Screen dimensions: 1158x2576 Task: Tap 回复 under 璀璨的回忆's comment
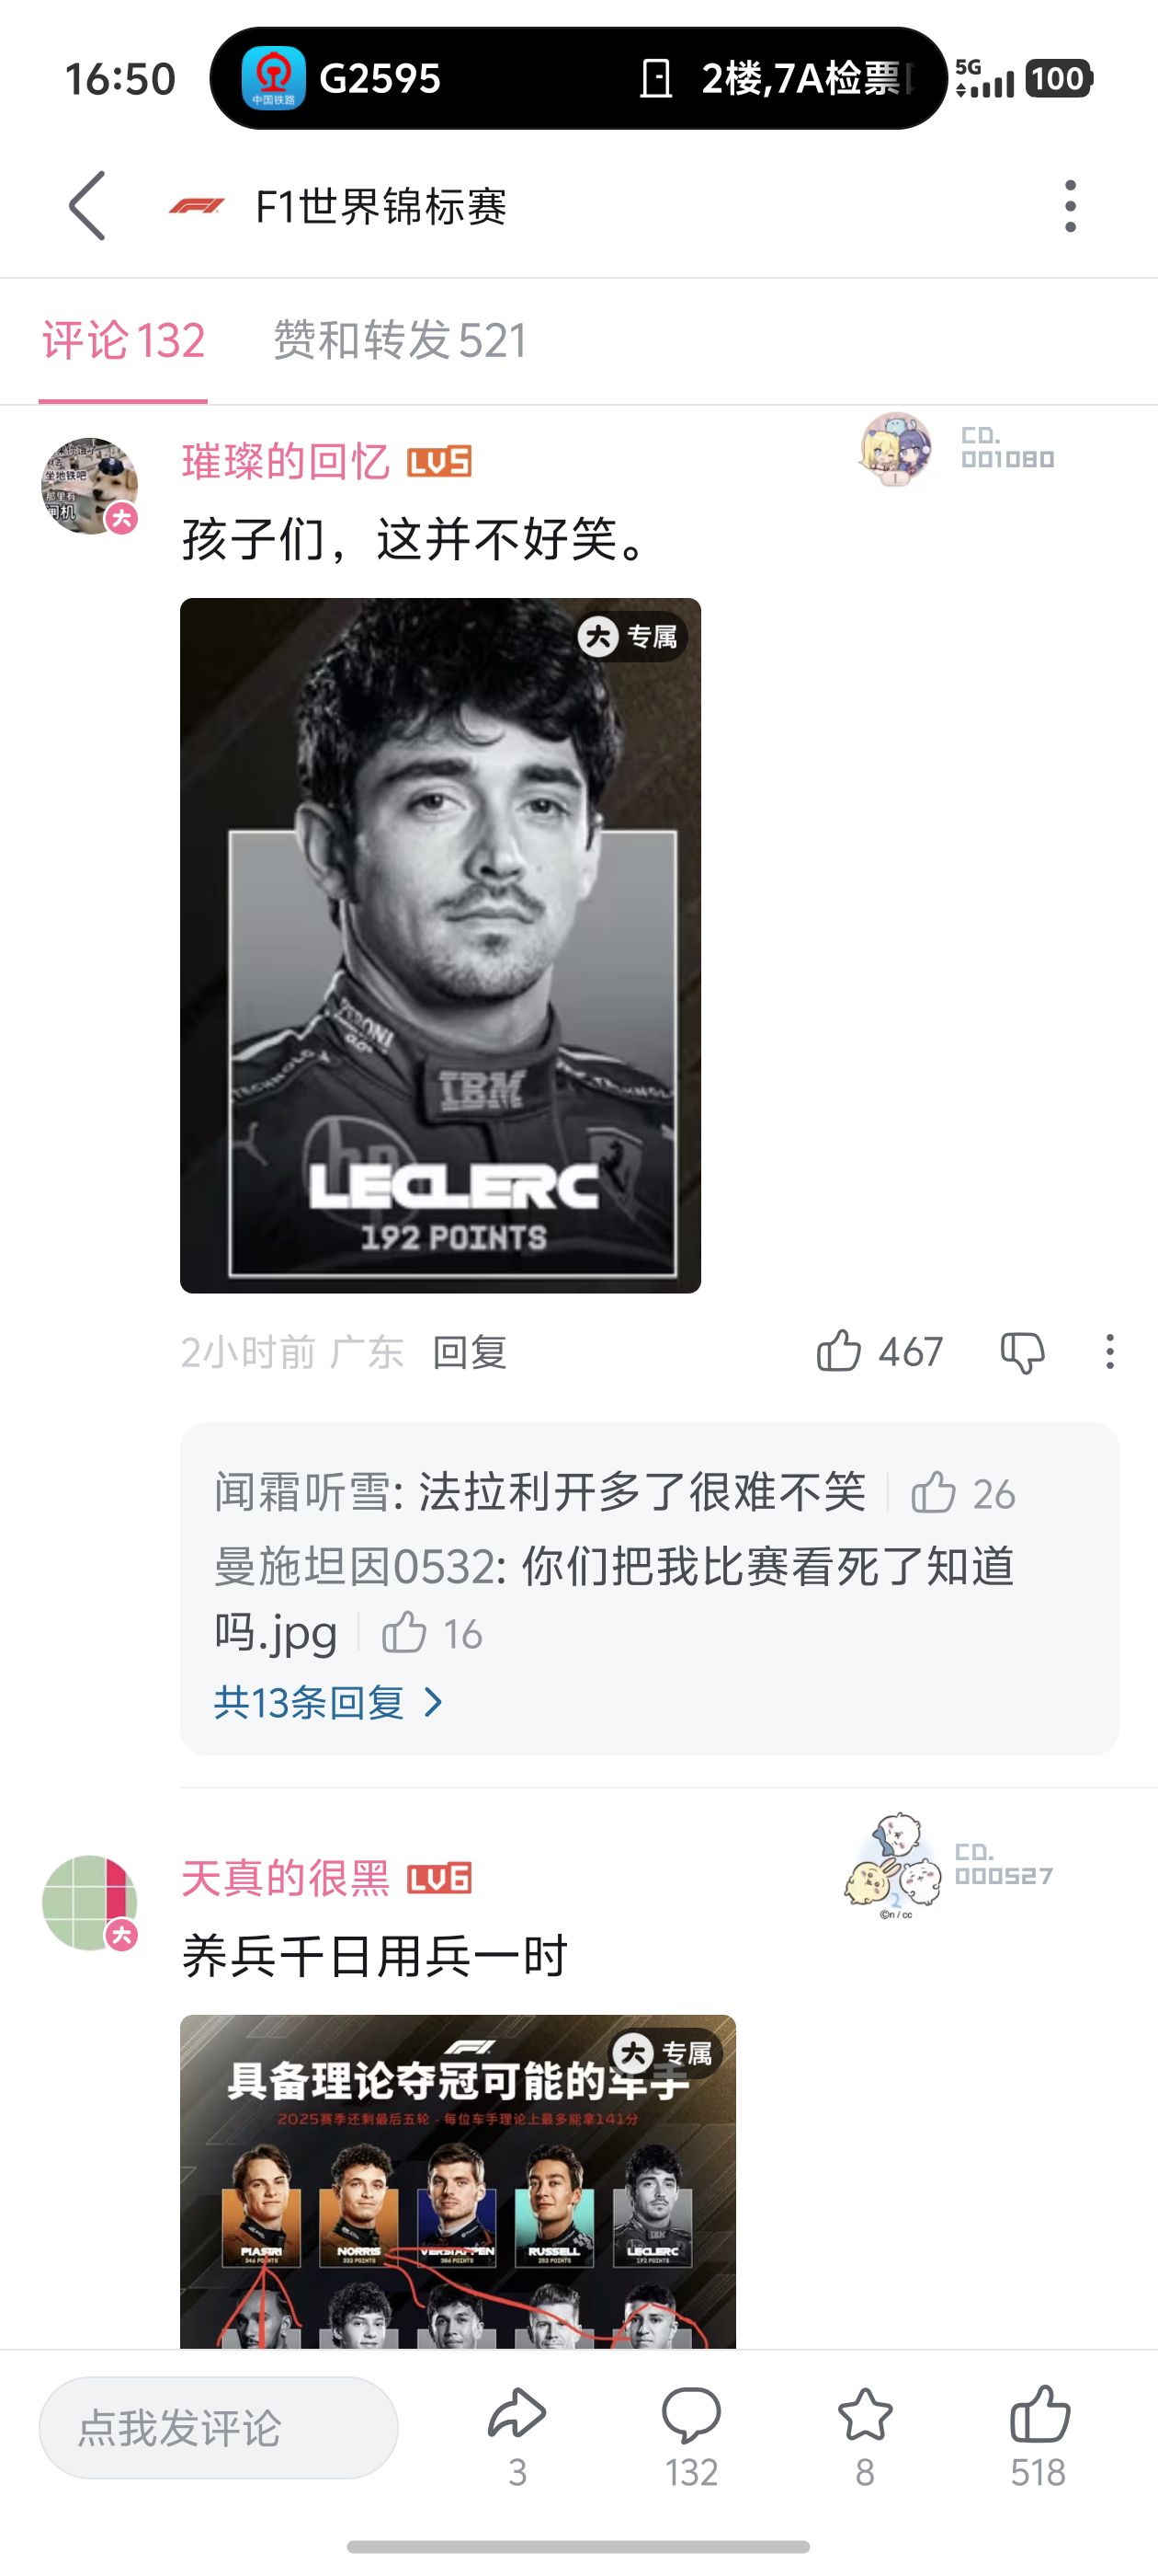pos(470,1352)
